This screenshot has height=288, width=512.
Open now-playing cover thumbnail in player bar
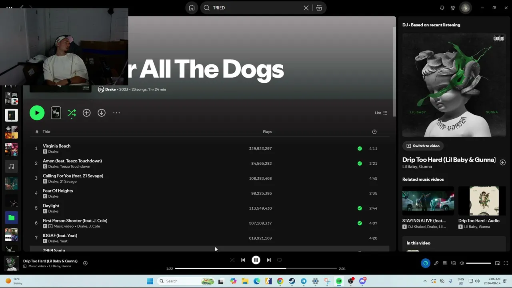11,263
